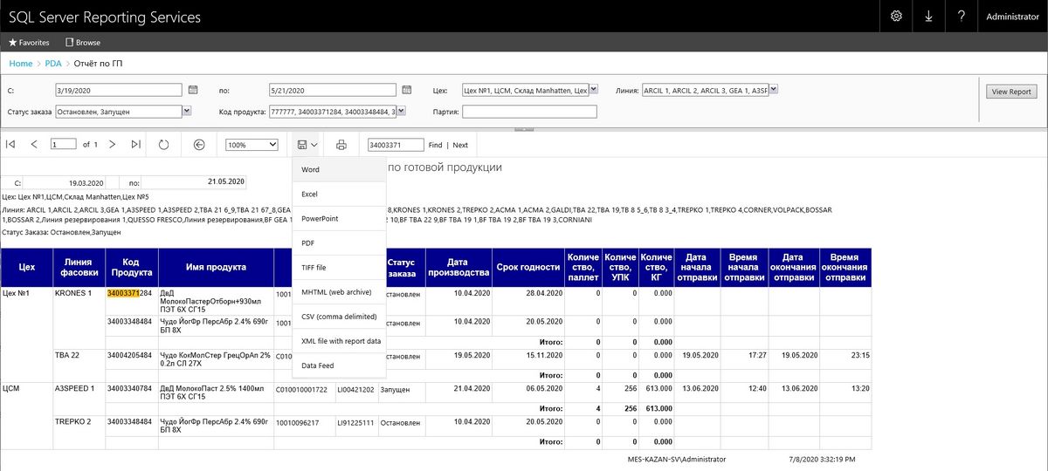Click TREPKO 2 line cell
Screen dimensions: 1048x471
(x=72, y=421)
